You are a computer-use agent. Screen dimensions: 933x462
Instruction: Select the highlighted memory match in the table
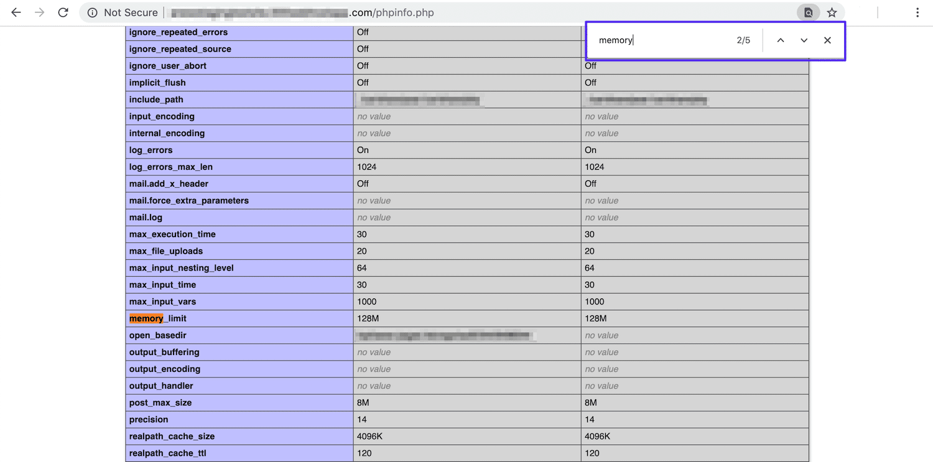click(x=146, y=318)
